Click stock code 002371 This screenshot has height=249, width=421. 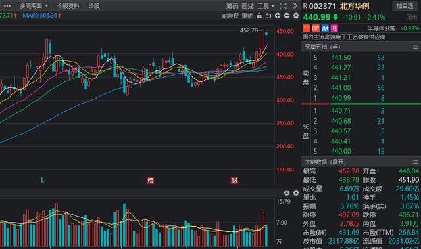[322, 6]
